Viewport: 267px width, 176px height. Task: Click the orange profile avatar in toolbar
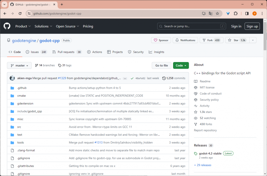tap(254, 14)
